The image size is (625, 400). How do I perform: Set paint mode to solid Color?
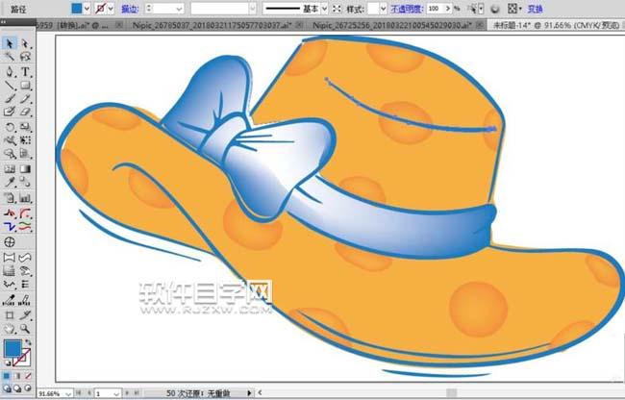tap(7, 376)
